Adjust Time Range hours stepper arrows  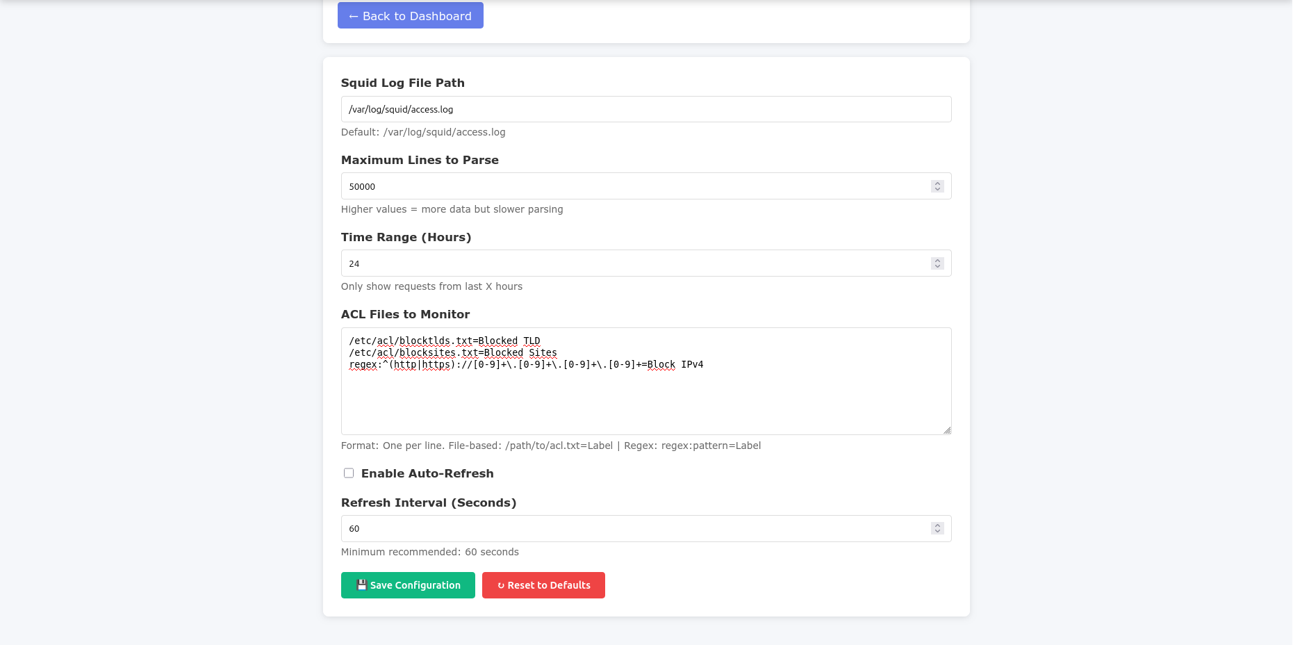point(937,263)
